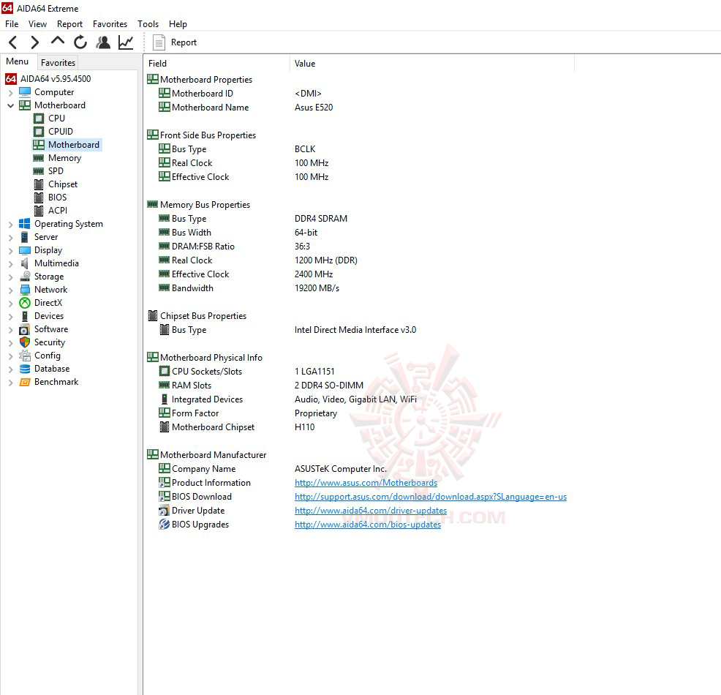Select the CPUID tree item
The width and height of the screenshot is (721, 695).
pos(60,132)
